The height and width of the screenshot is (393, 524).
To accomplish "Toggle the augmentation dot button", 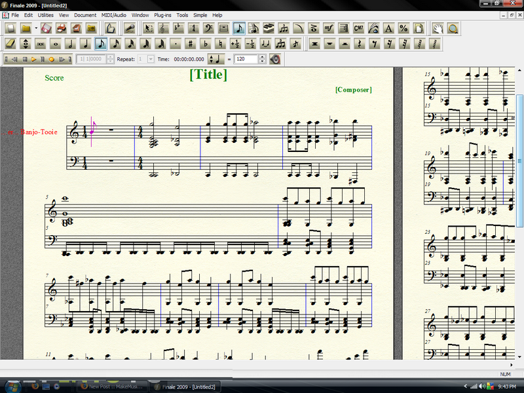I will (x=176, y=44).
